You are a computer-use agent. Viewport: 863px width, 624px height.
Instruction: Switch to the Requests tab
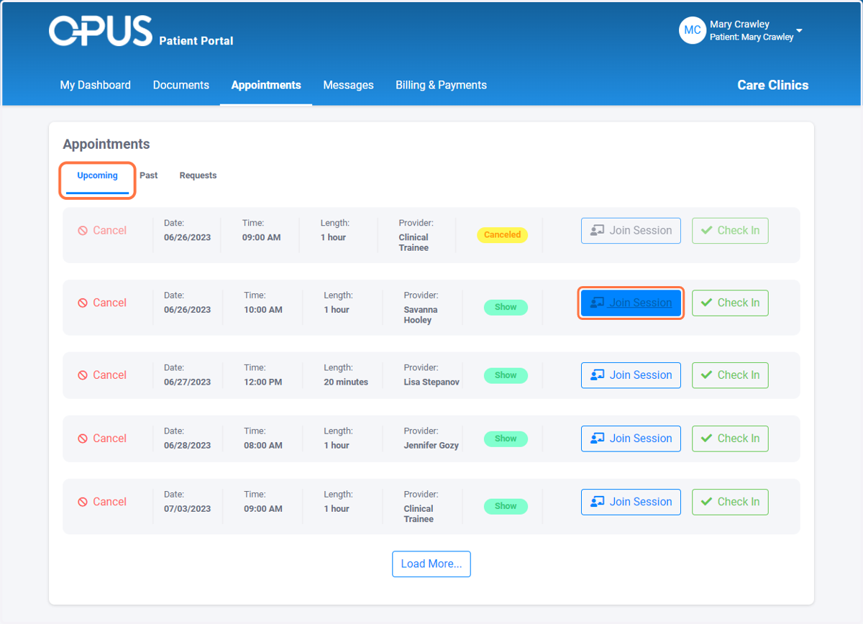198,175
